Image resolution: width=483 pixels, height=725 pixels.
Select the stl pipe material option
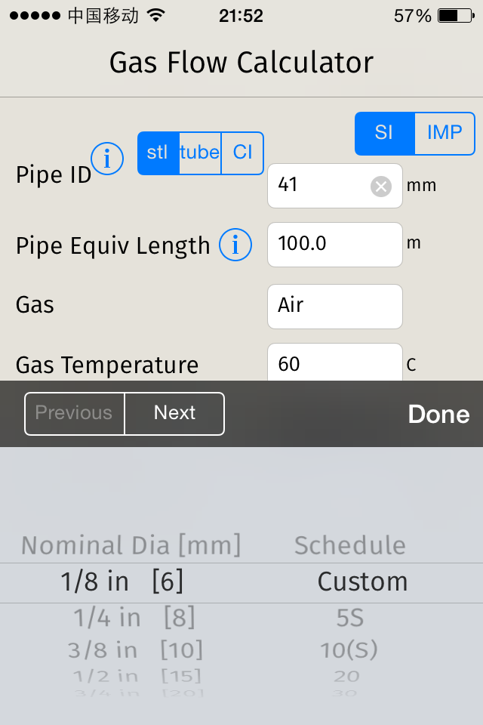point(158,153)
